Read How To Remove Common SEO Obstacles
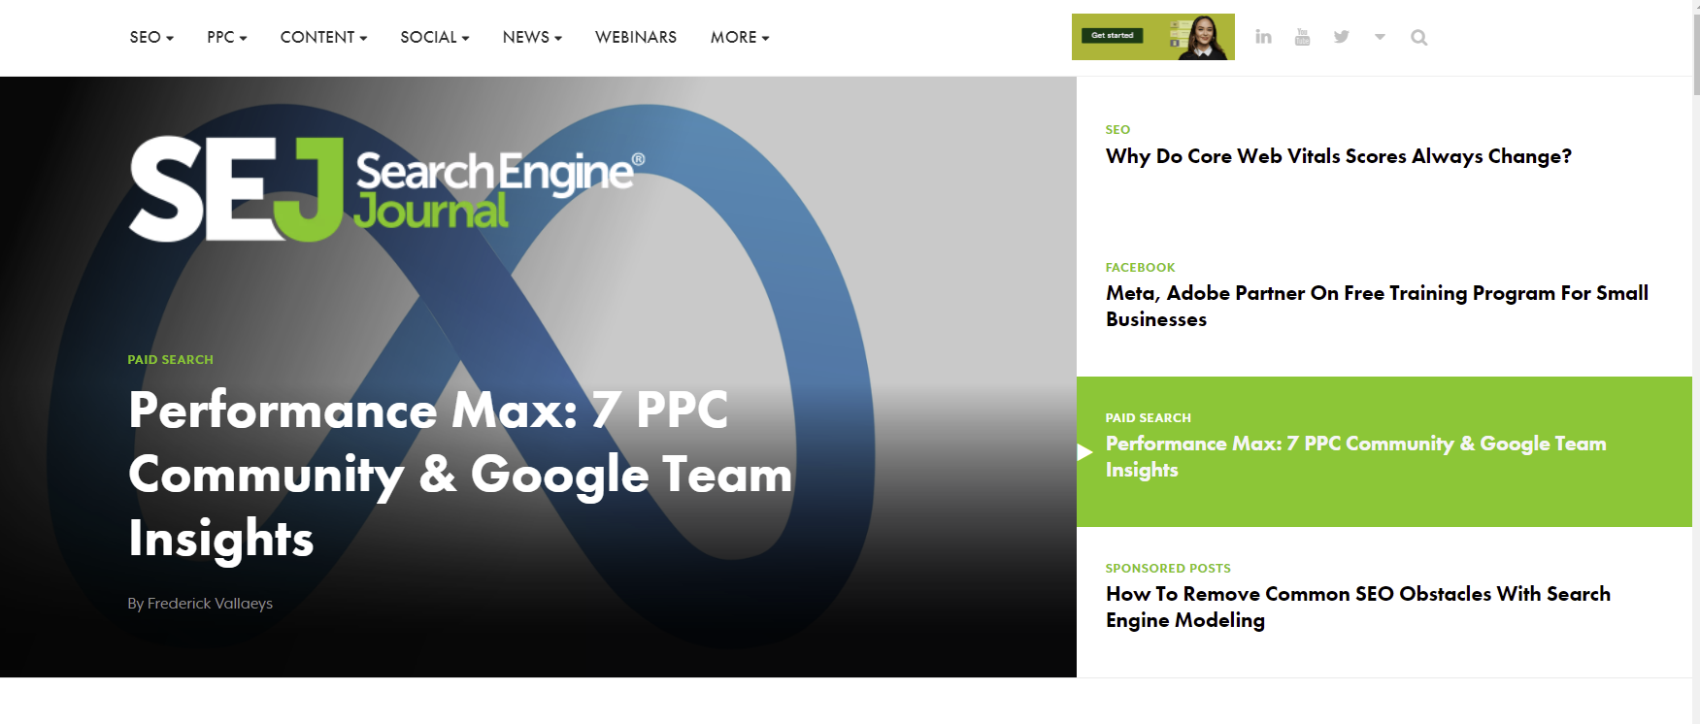Viewport: 1700px width, 724px height. (x=1357, y=607)
